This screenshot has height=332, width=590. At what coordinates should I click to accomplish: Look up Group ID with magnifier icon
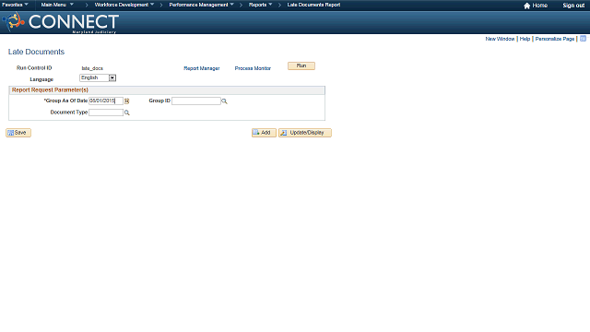(x=224, y=101)
